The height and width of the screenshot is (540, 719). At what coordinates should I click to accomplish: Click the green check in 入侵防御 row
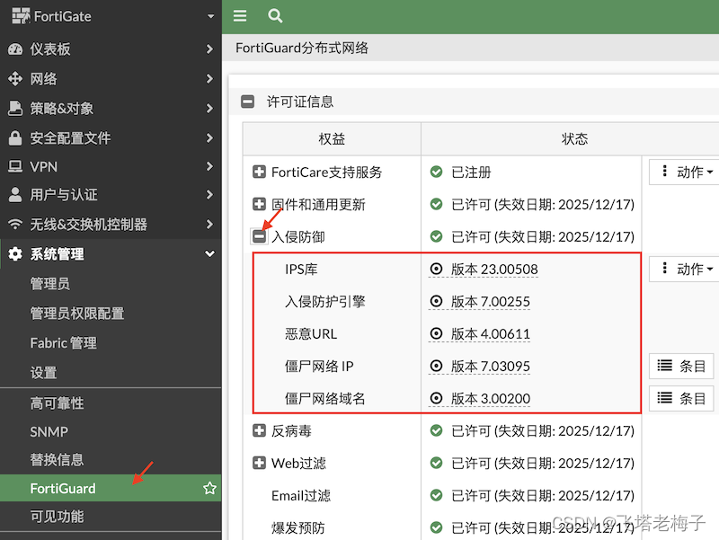pyautogui.click(x=436, y=236)
